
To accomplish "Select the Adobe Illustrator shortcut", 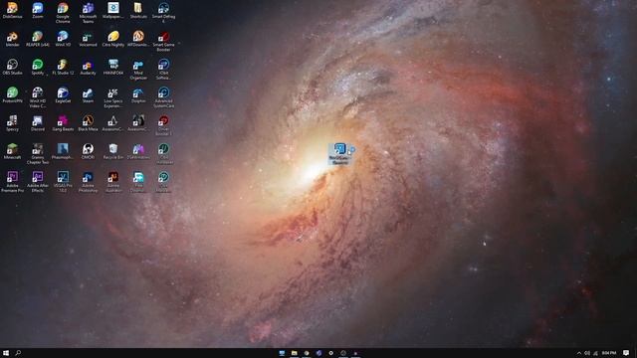I will point(112,181).
